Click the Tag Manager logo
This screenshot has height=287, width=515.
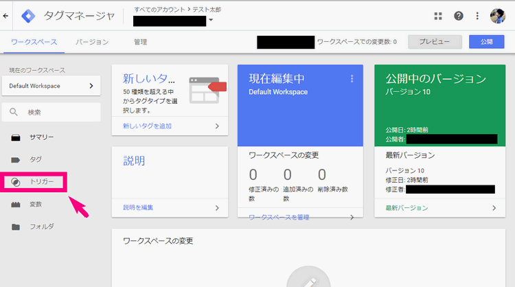(28, 16)
